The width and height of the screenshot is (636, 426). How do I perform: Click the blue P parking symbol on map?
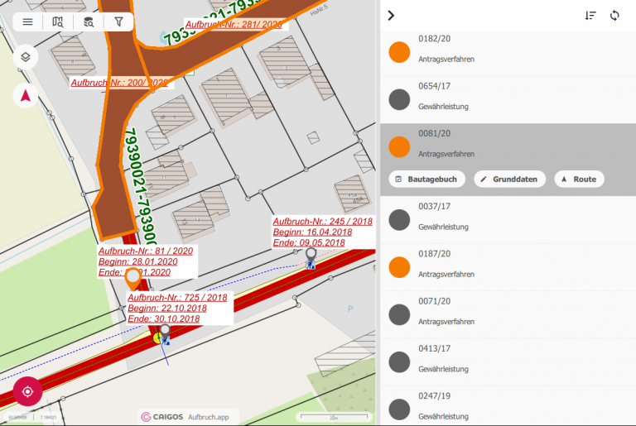[350, 309]
